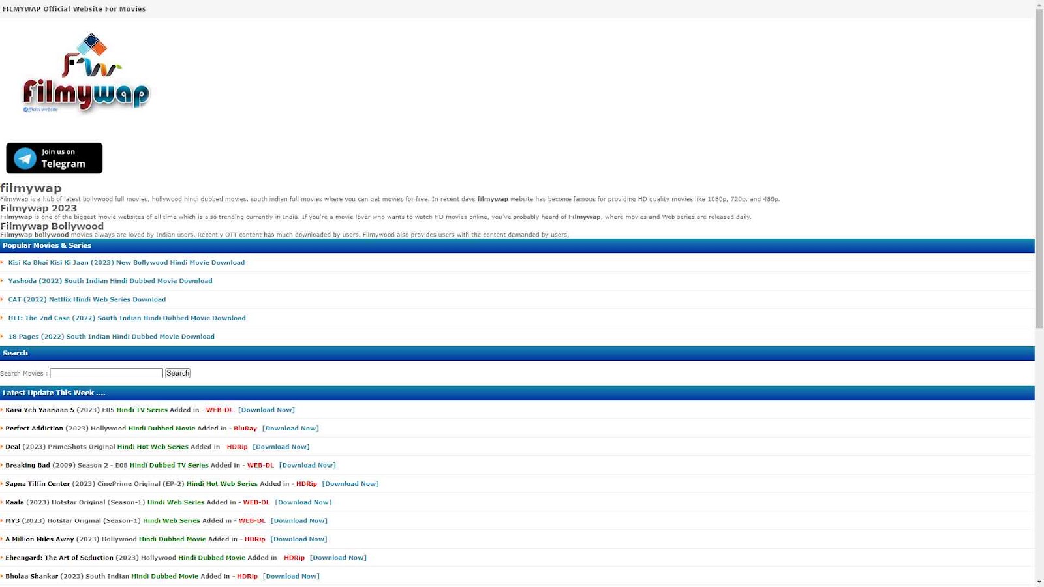Download Now for A Million Miles Away

click(299, 539)
